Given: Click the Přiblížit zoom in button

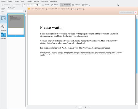Looking at the screenshot, I should 55,5.
